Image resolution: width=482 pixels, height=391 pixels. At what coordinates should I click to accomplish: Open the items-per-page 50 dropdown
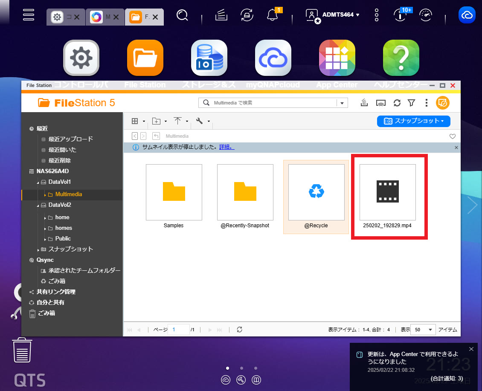click(x=423, y=330)
